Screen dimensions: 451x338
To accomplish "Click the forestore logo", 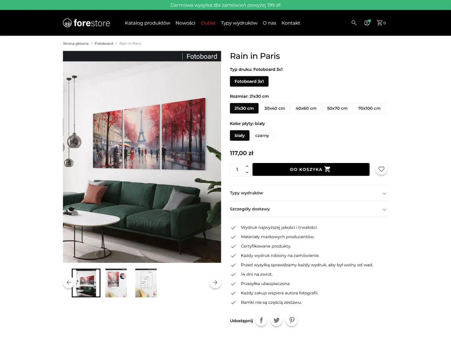I will 86,23.
